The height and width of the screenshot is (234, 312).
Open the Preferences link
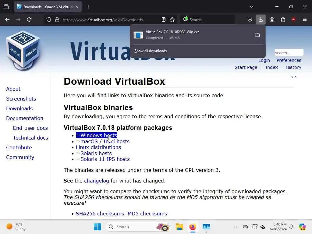click(289, 60)
